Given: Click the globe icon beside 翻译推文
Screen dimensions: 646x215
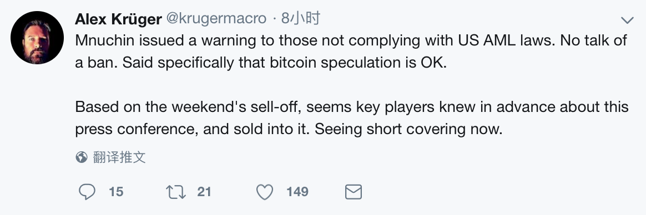Looking at the screenshot, I should tap(82, 157).
